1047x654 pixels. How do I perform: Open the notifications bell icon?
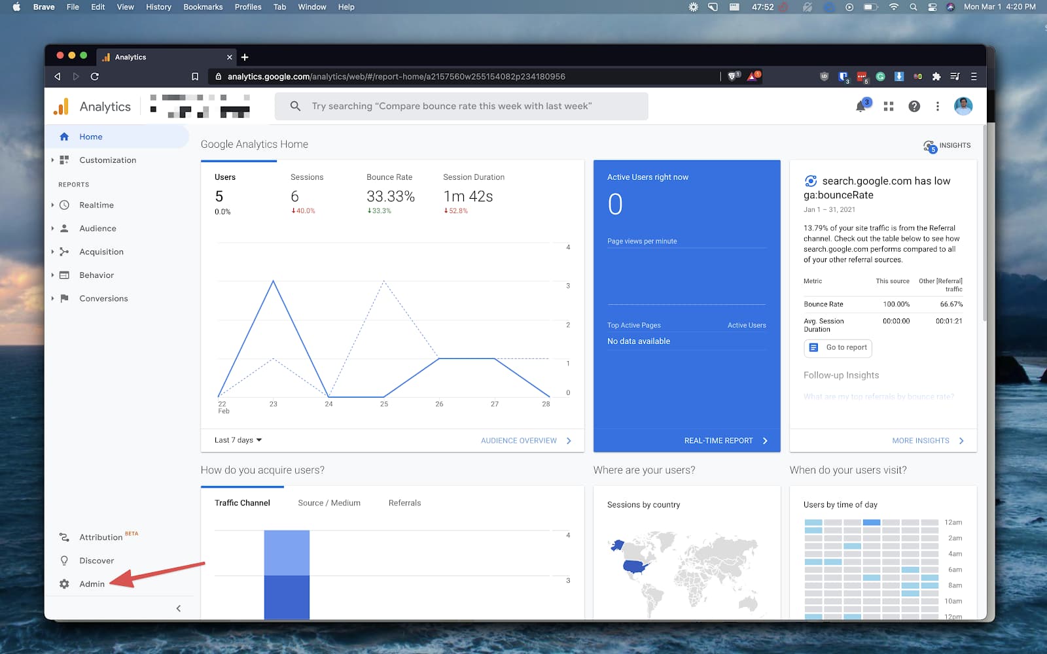(861, 106)
